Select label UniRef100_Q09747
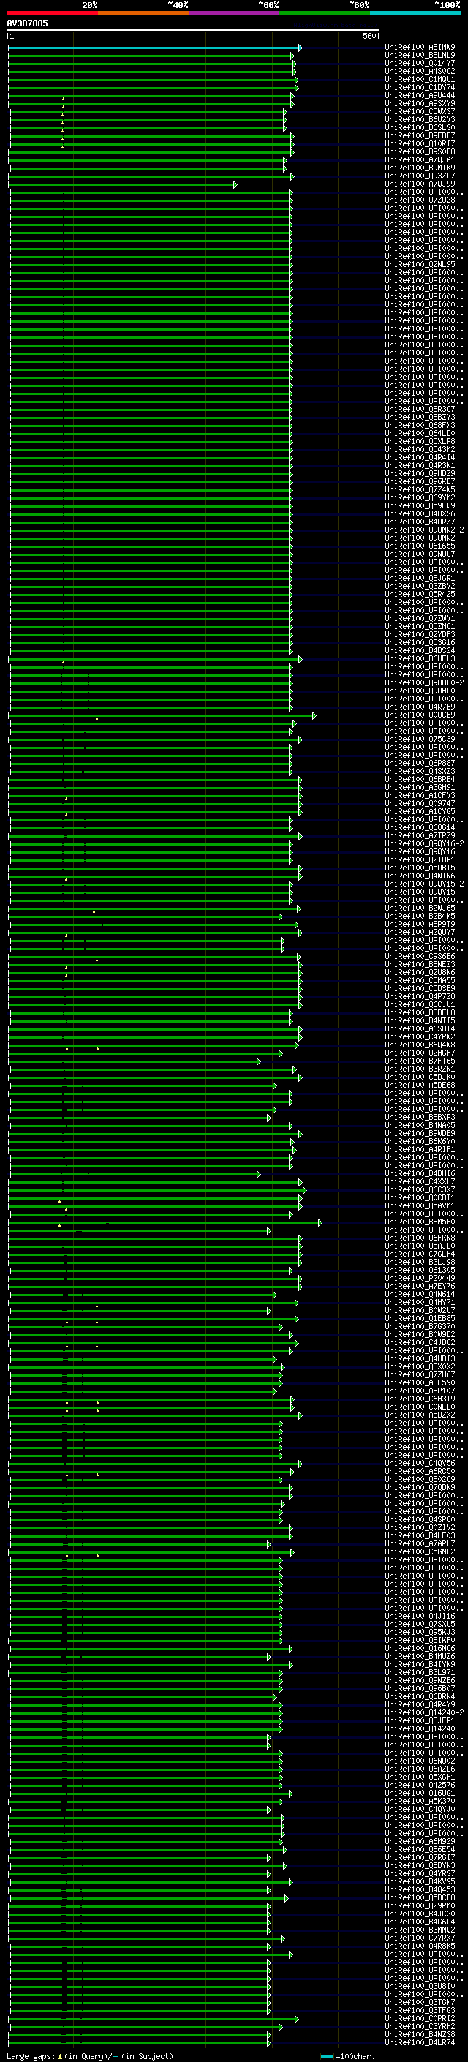Viewport: 468px width, 2062px height. coord(420,804)
